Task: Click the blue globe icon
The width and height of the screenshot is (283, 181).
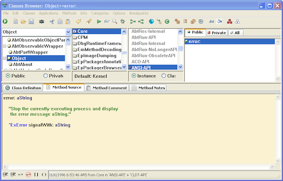Action: click(151, 22)
